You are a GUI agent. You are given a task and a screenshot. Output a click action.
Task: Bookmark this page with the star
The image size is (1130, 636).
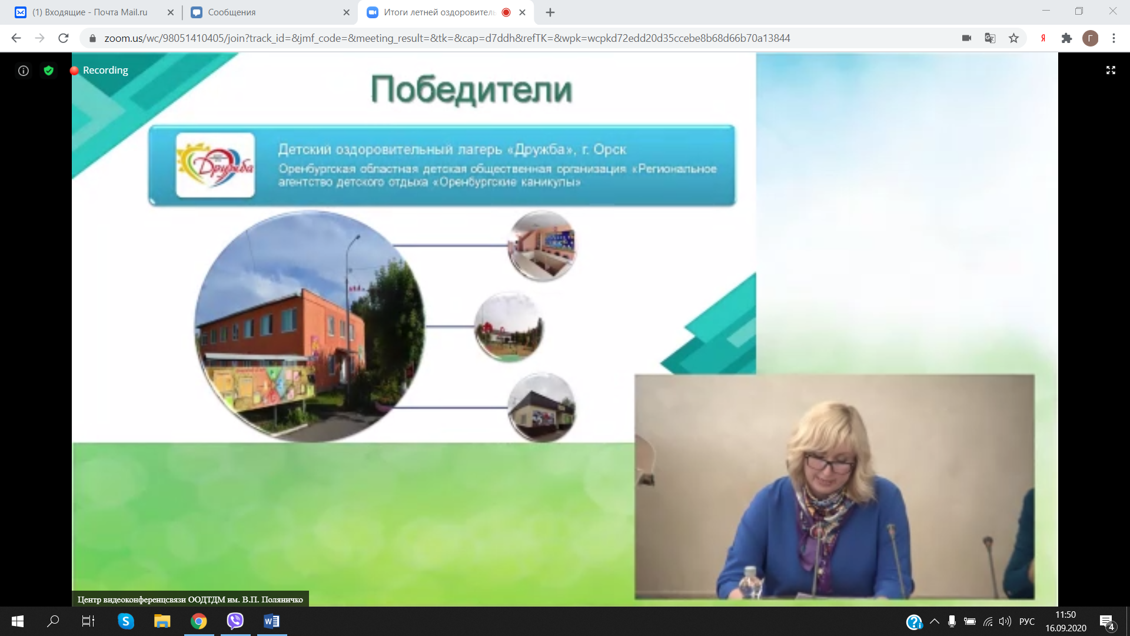(x=1013, y=38)
